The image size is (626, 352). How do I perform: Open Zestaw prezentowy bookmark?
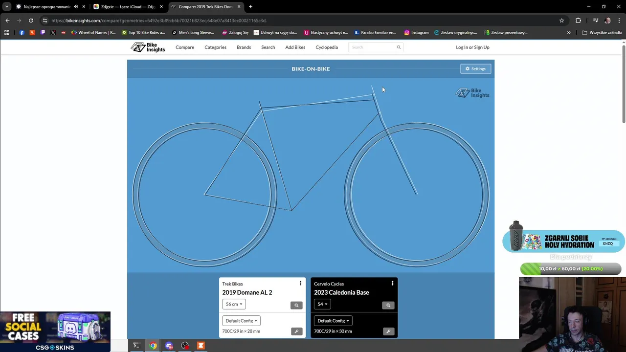(506, 33)
